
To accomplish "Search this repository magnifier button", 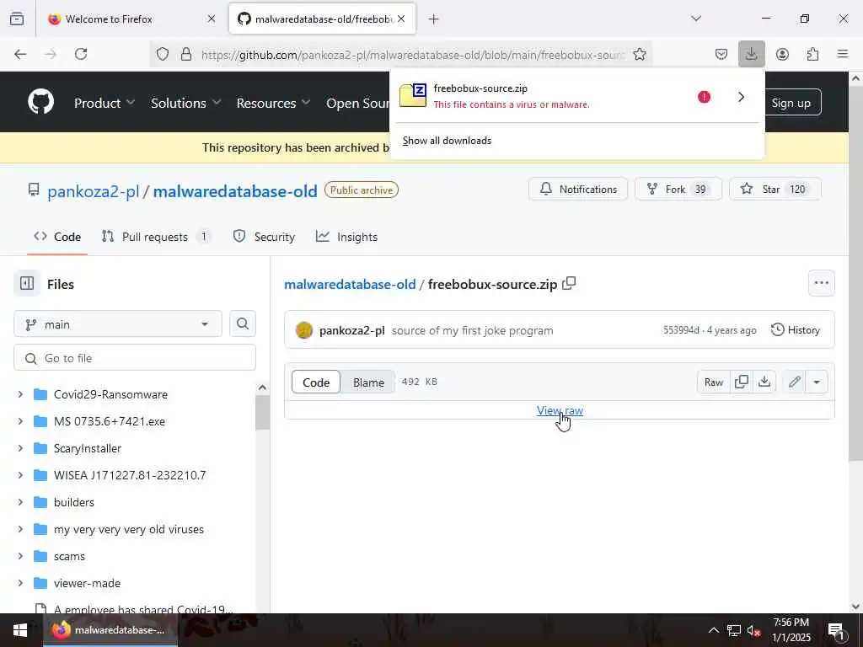I will (243, 323).
